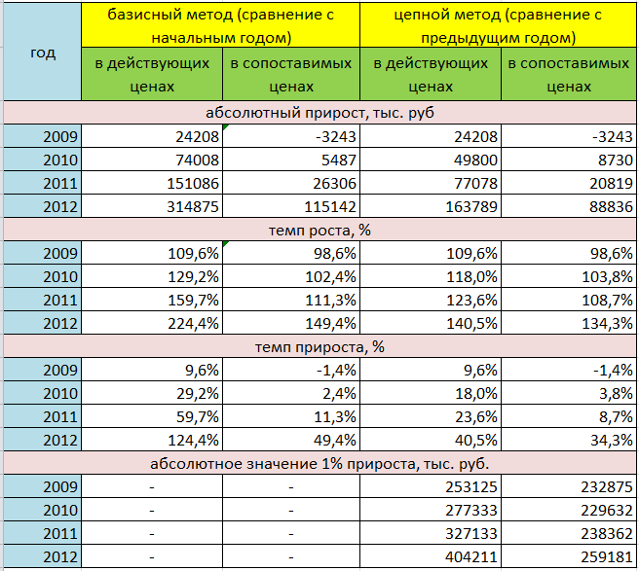Pick the cell showing 18,0%

[431, 393]
